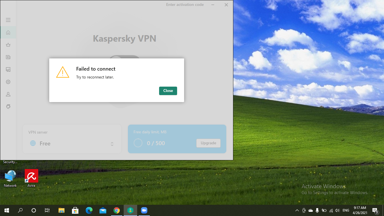Click the OneDrive cloud tray icon
The width and height of the screenshot is (384, 216).
pos(311,210)
